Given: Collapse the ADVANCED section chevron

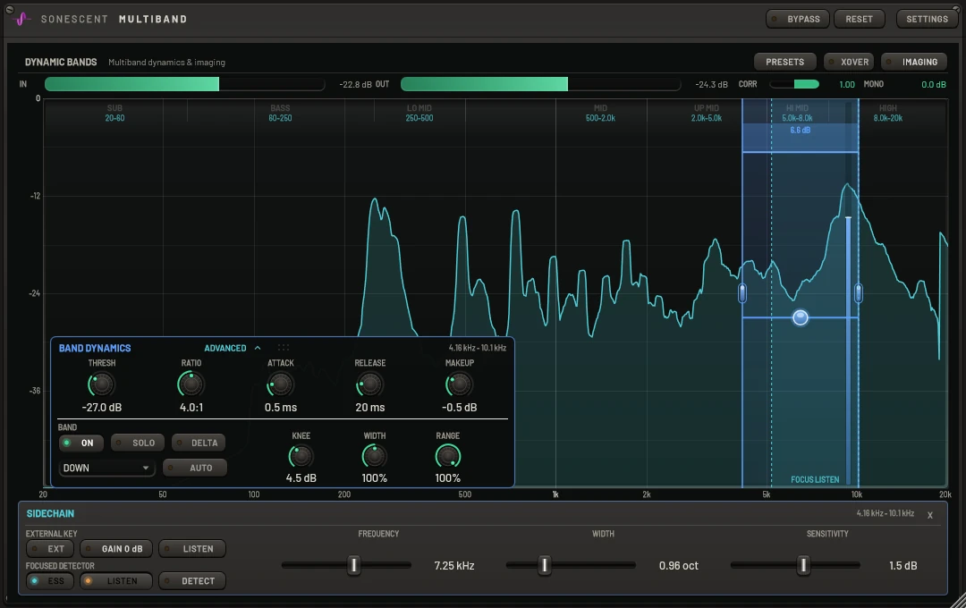Looking at the screenshot, I should point(258,348).
